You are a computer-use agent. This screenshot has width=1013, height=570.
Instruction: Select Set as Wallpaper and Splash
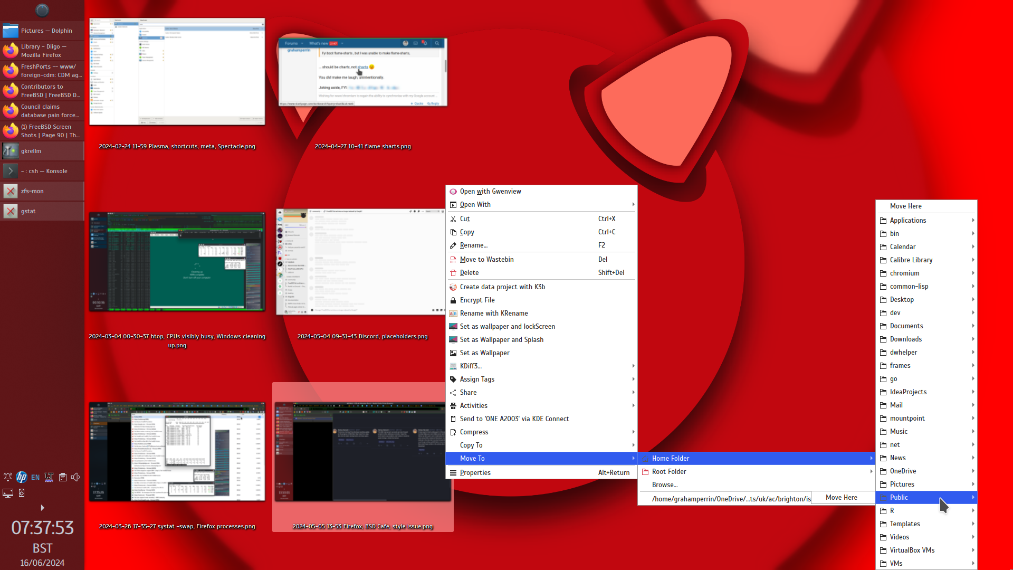pyautogui.click(x=541, y=339)
